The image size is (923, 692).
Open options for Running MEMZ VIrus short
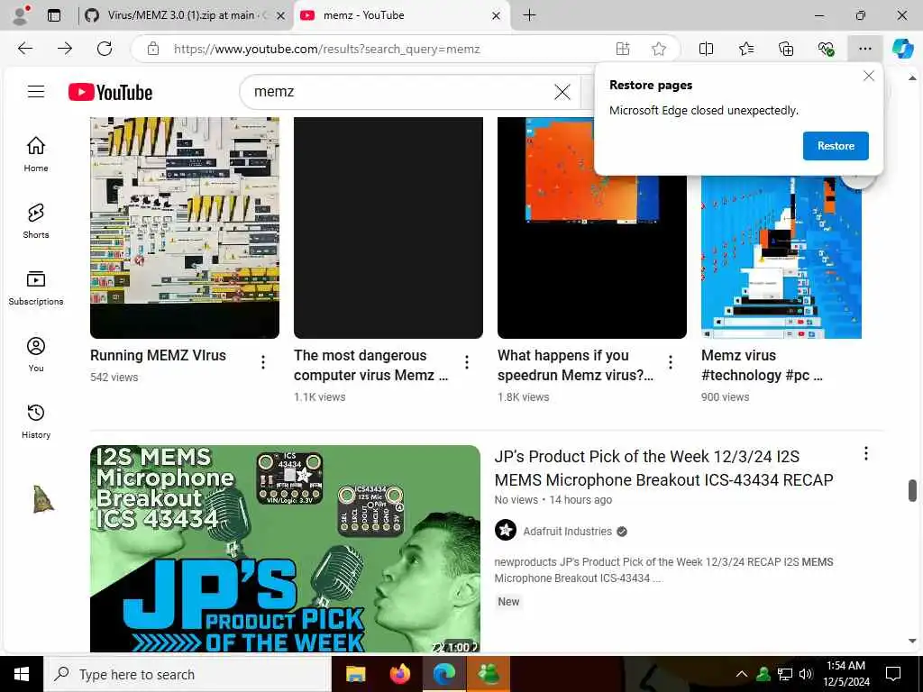[263, 362]
